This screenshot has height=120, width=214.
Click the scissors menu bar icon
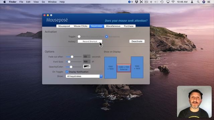point(141,2)
